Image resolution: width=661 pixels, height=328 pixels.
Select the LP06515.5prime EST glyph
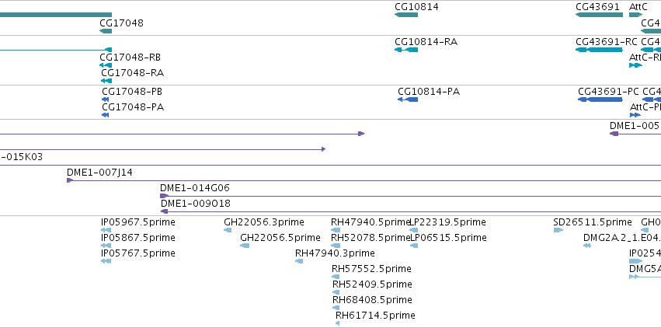point(414,246)
